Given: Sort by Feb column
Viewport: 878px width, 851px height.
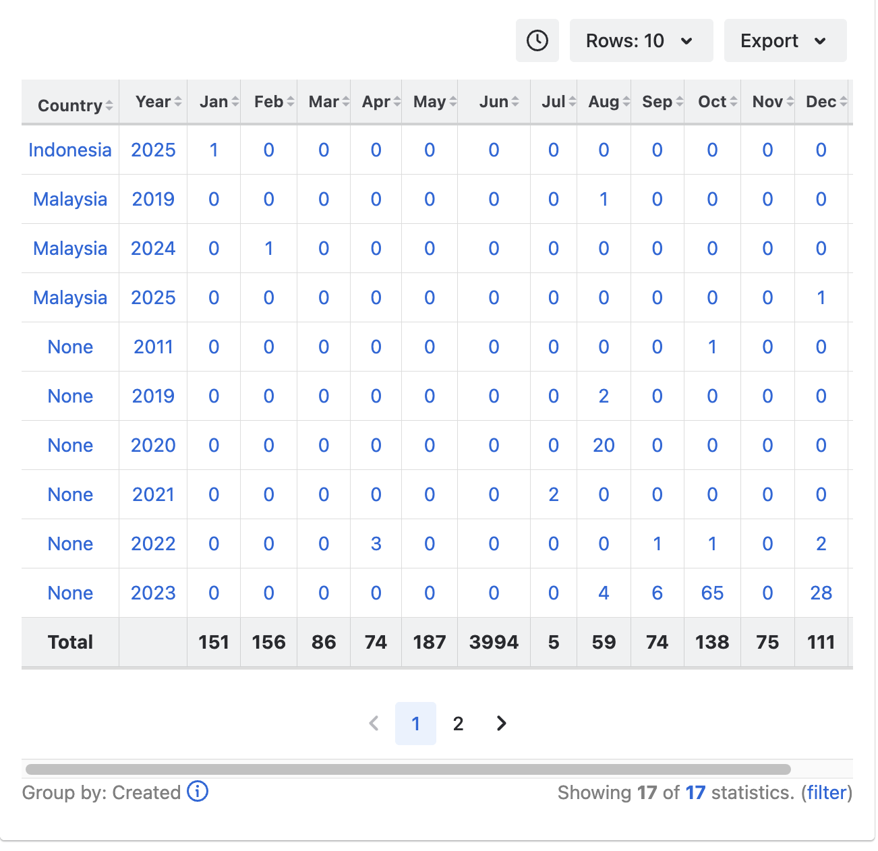Looking at the screenshot, I should pyautogui.click(x=268, y=102).
